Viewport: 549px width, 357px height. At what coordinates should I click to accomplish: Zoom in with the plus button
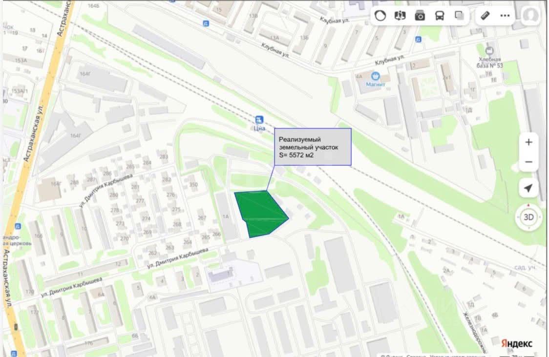(528, 142)
